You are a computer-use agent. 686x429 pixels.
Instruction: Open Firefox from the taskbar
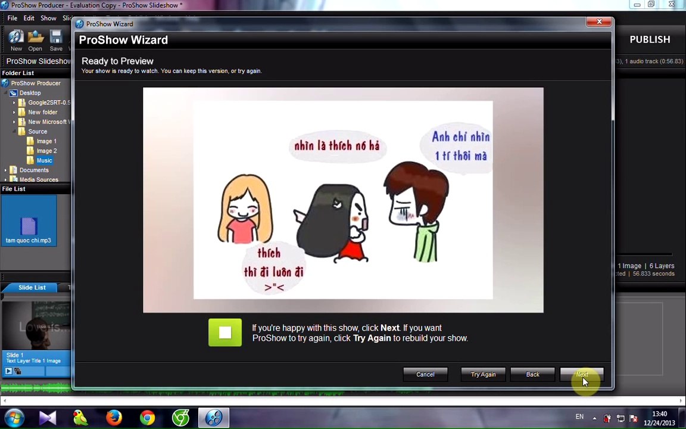point(114,418)
